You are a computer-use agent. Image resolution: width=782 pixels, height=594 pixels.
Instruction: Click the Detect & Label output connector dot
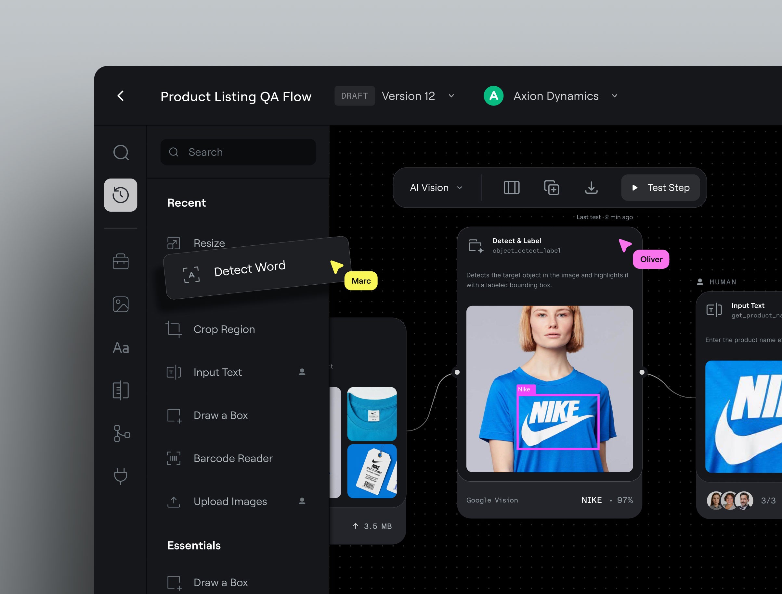[642, 372]
